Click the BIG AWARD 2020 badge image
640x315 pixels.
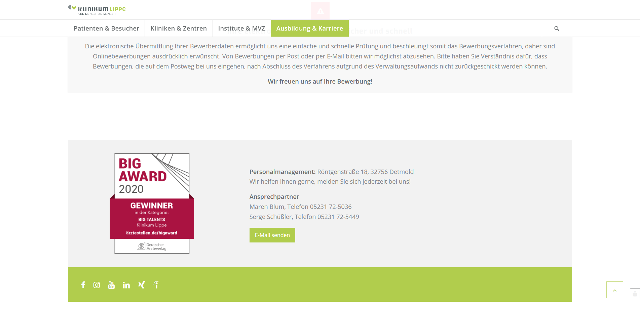(x=152, y=204)
